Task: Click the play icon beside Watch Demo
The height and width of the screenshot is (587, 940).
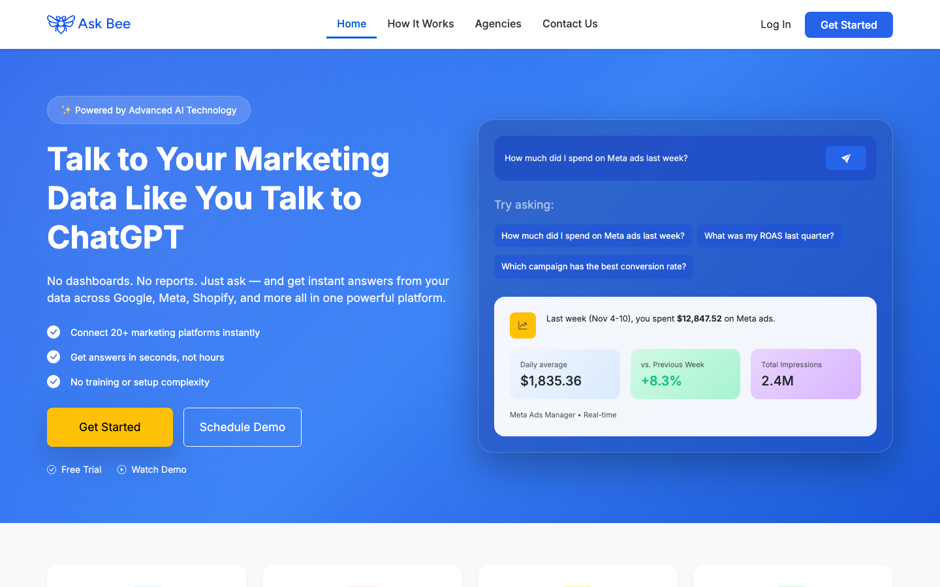Action: click(121, 470)
